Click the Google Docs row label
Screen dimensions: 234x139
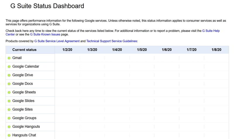pyautogui.click(x=23, y=84)
